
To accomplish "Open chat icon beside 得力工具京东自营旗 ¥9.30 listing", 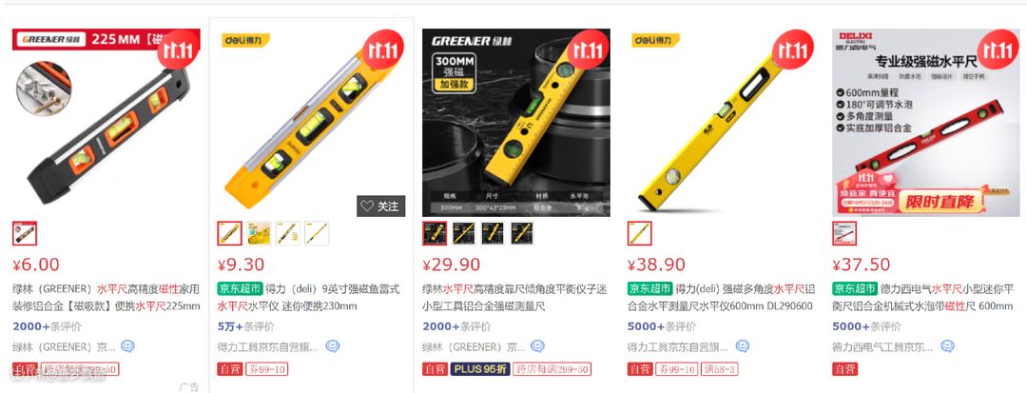I will [333, 346].
